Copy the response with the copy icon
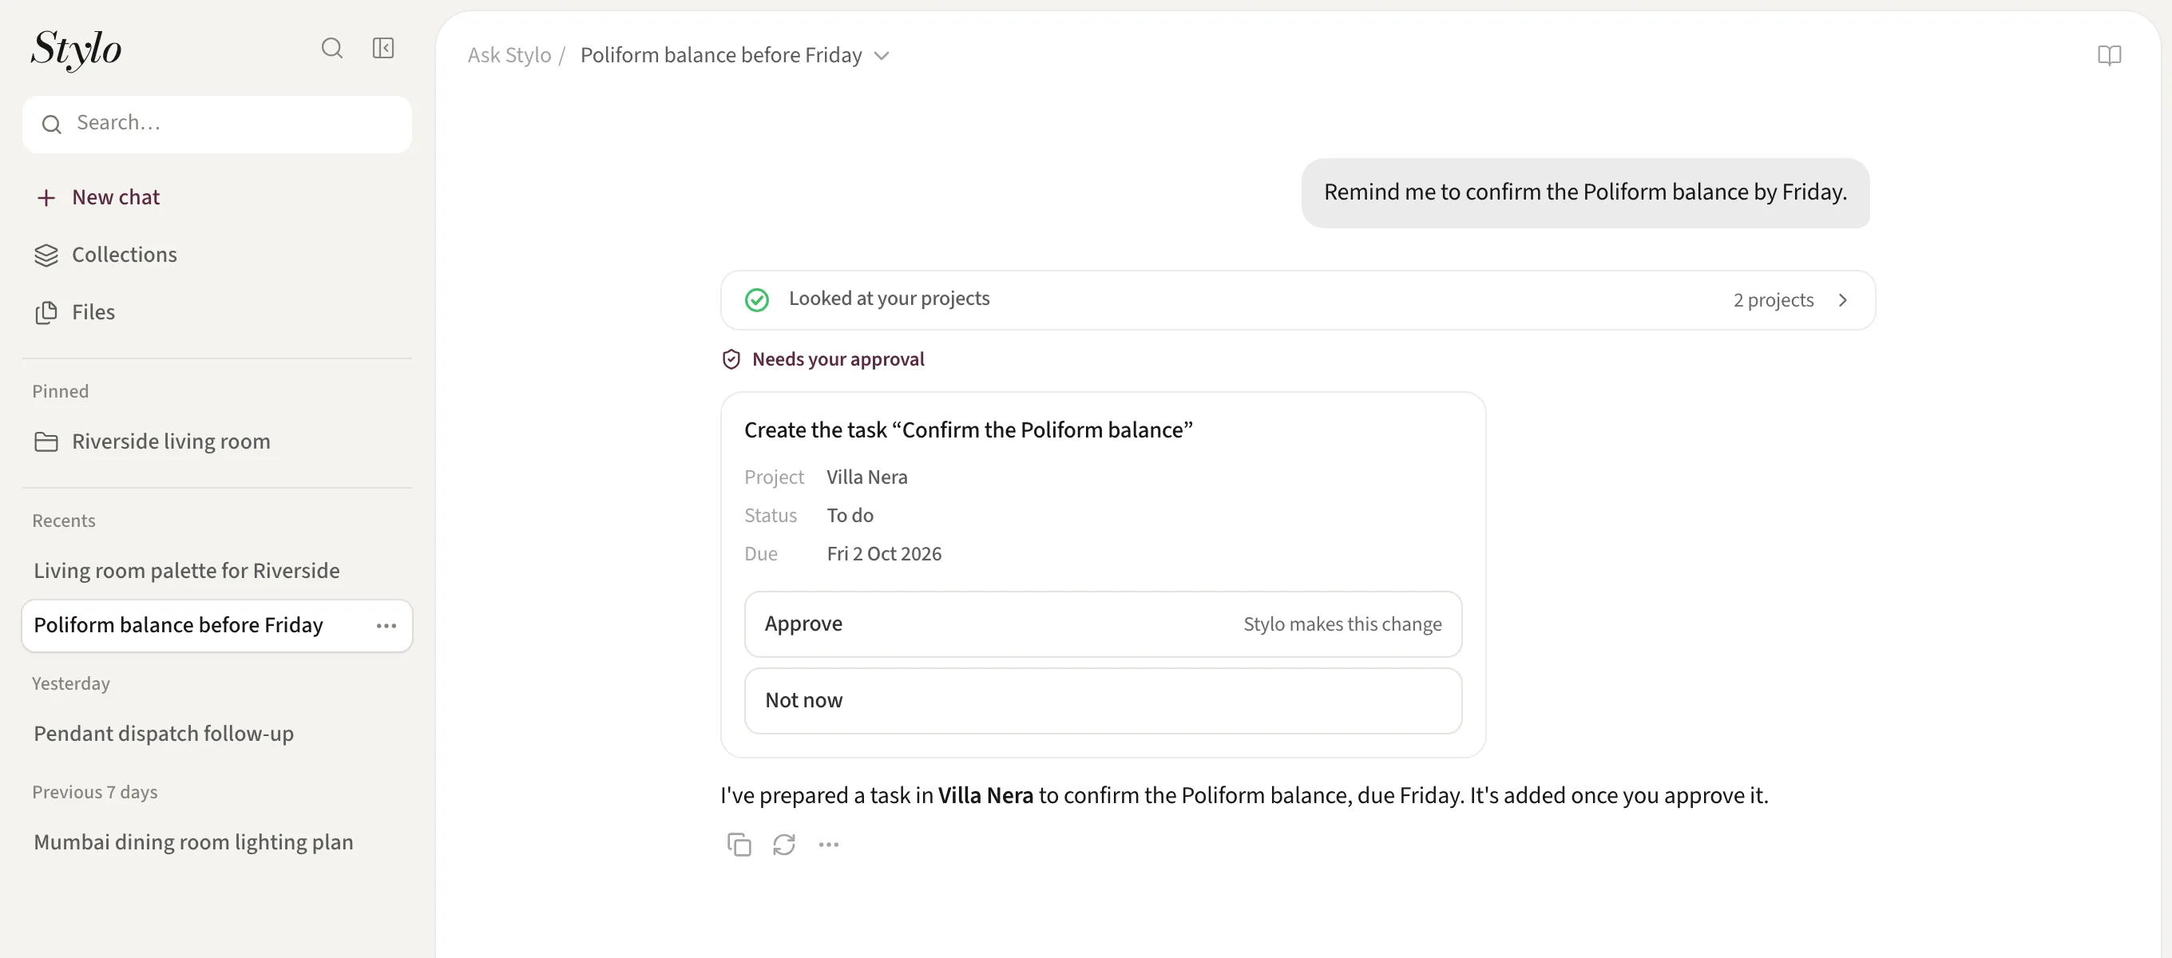This screenshot has height=958, width=2172. (x=739, y=844)
